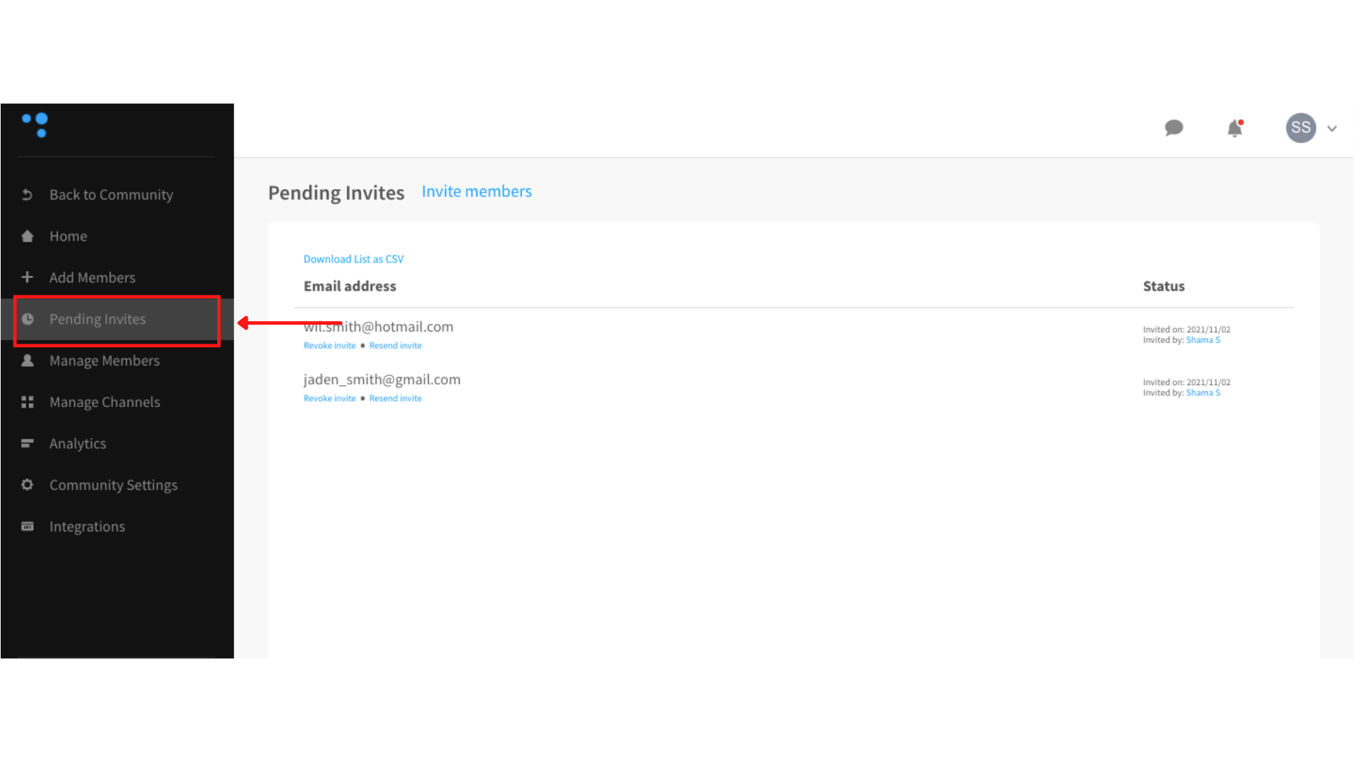Click the chat bubble icon
The height and width of the screenshot is (762, 1354).
pos(1173,128)
